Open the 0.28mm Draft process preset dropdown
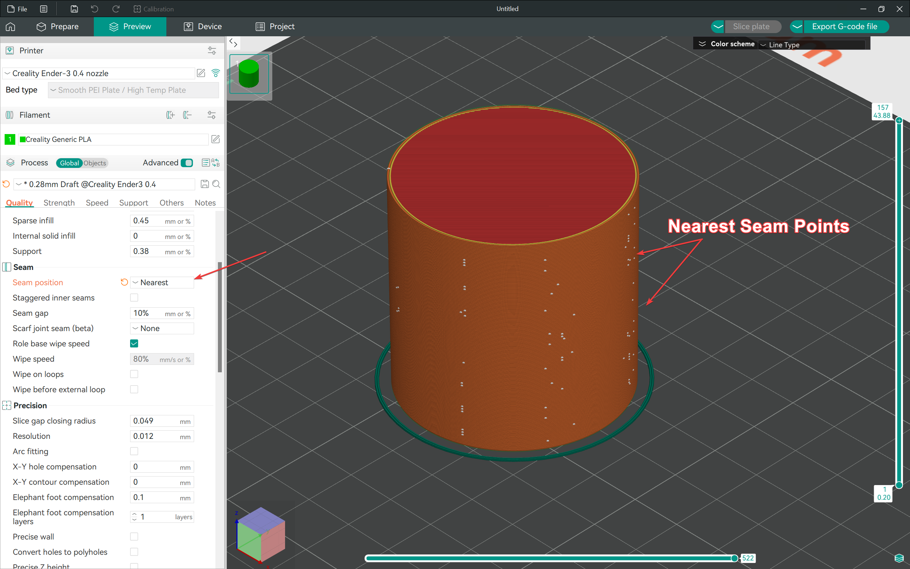Image resolution: width=910 pixels, height=569 pixels. coord(104,184)
